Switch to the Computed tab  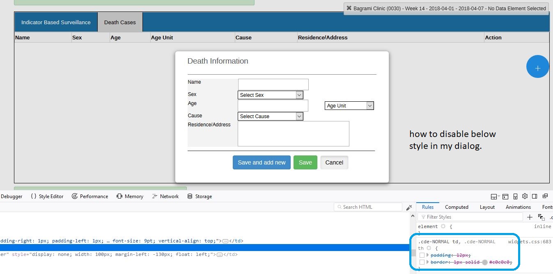[x=457, y=207]
